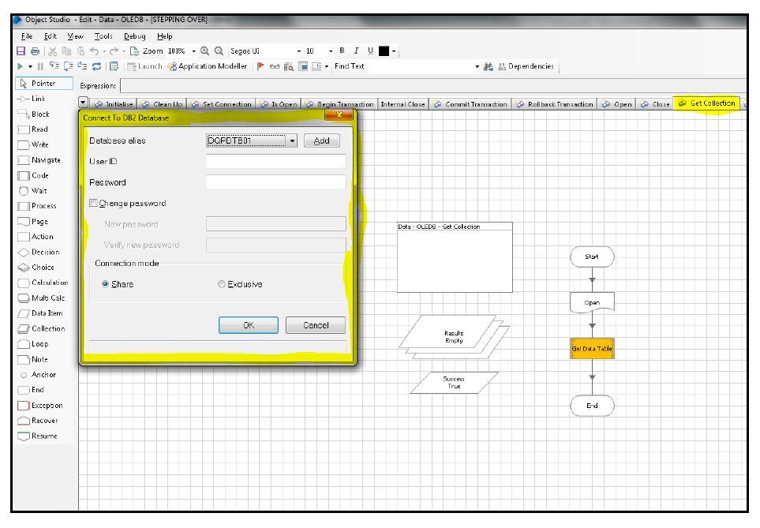Enable the Change password checkbox
The image size is (760, 528).
tap(94, 203)
